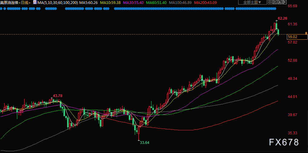Toggle the magenta MA30:55.40 label
This screenshot has height=153, width=308.
tap(134, 2)
